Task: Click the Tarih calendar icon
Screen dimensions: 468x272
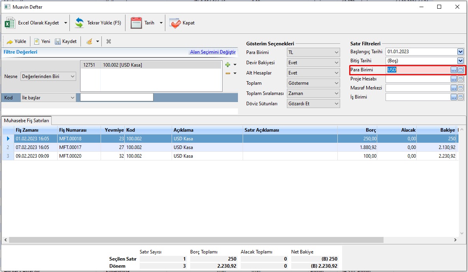Action: (136, 23)
